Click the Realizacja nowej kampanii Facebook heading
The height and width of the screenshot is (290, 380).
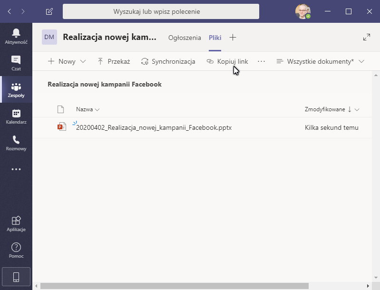pos(105,84)
